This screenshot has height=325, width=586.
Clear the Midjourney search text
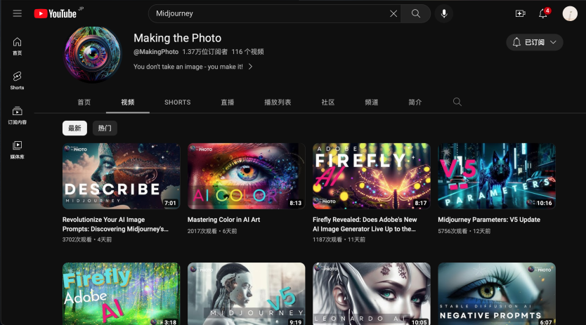point(393,14)
